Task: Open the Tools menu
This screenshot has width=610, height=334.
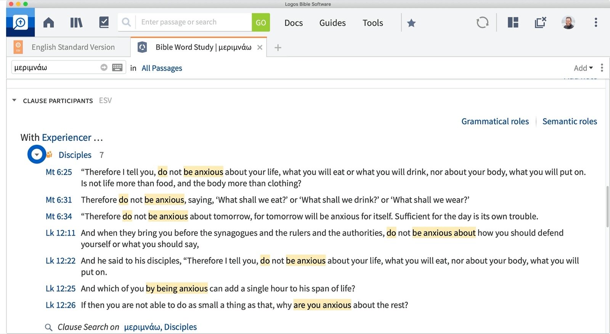Action: tap(373, 23)
